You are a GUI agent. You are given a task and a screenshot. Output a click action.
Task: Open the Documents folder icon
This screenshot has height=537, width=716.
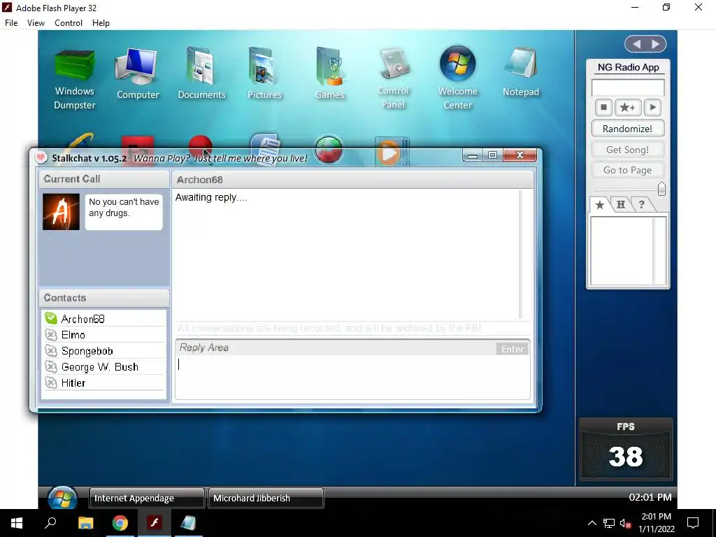click(201, 74)
